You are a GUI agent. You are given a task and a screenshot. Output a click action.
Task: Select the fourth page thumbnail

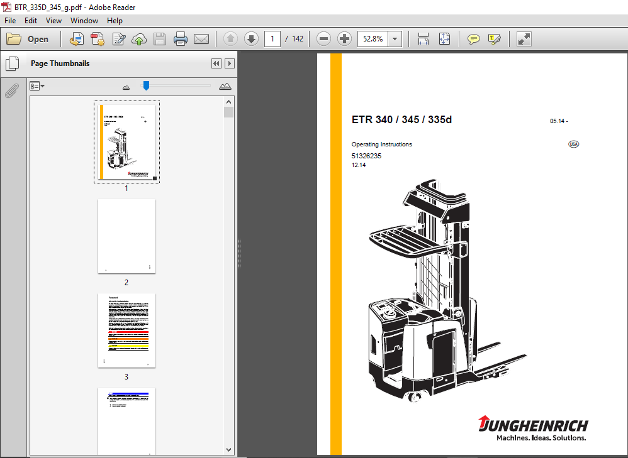click(126, 421)
